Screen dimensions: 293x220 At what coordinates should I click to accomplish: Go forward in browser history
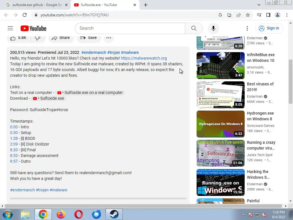click(x=15, y=15)
